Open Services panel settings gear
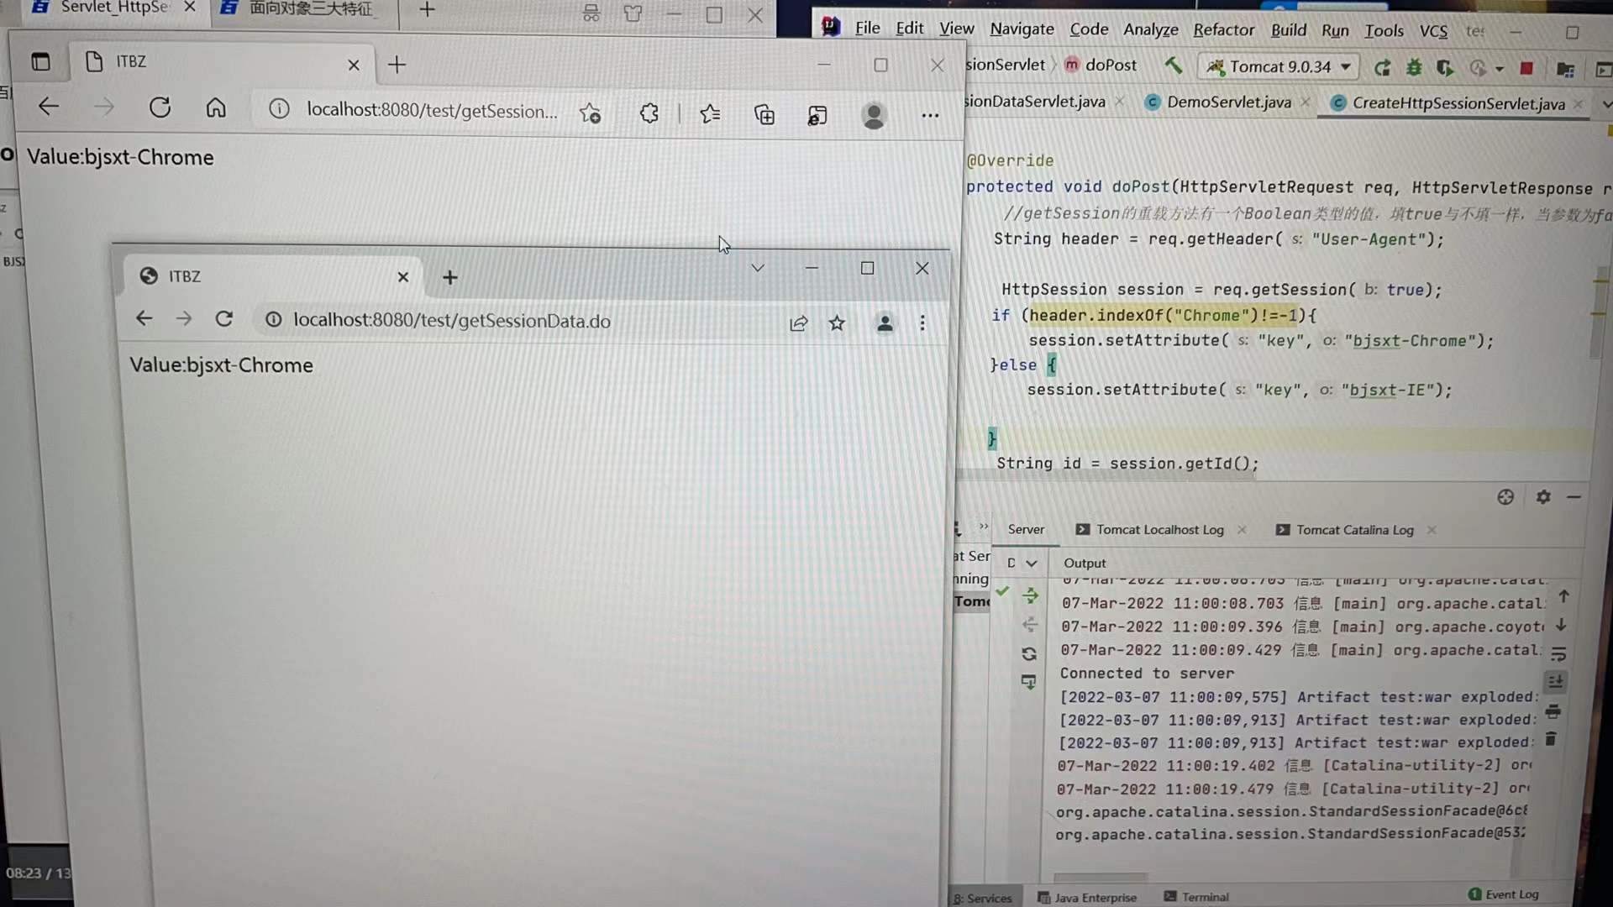Screen dimensions: 1613x907 click(x=1543, y=497)
